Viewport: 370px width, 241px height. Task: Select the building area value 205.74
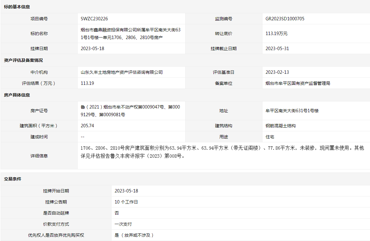coord(87,126)
